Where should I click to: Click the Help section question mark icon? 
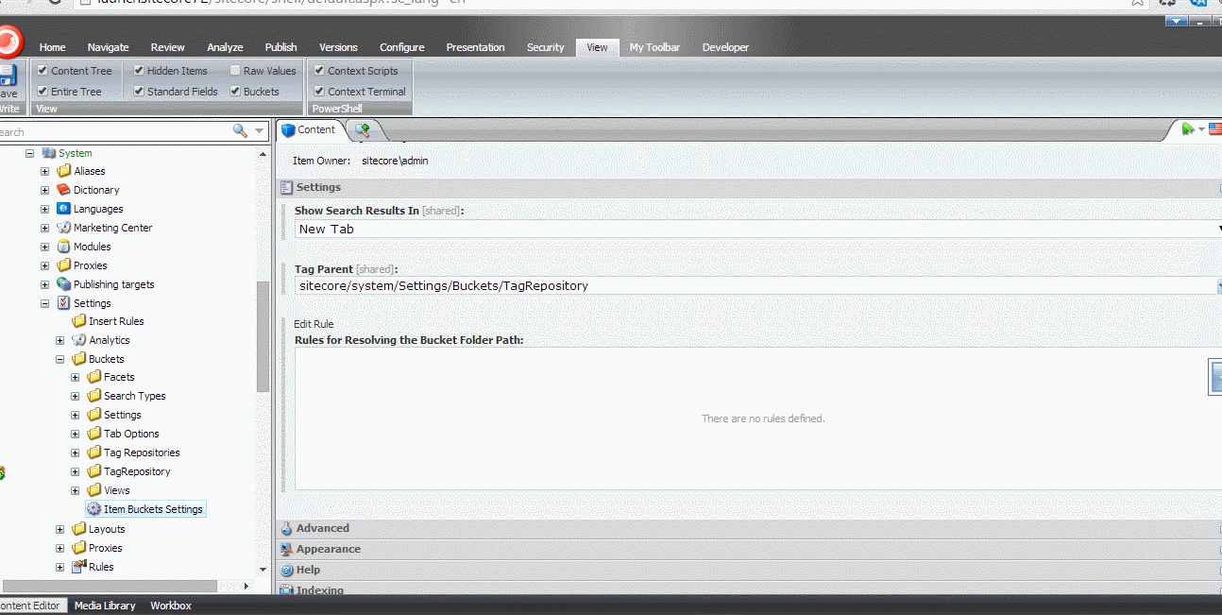click(x=286, y=569)
